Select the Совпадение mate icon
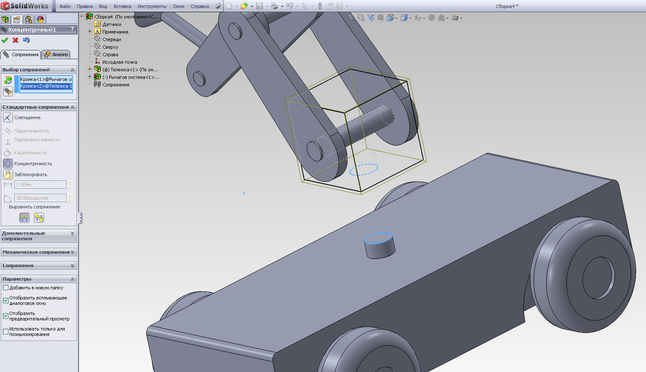 point(8,117)
